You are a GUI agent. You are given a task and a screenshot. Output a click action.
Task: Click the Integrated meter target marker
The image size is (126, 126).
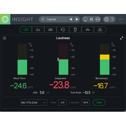[58, 59]
